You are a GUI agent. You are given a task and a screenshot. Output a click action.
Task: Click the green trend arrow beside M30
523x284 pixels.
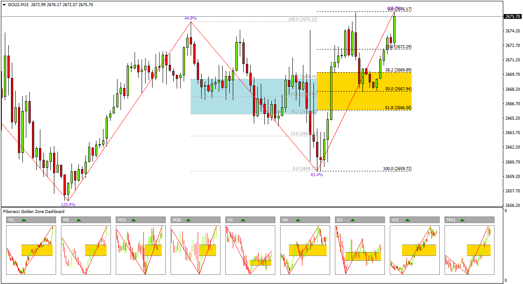(x=188, y=220)
